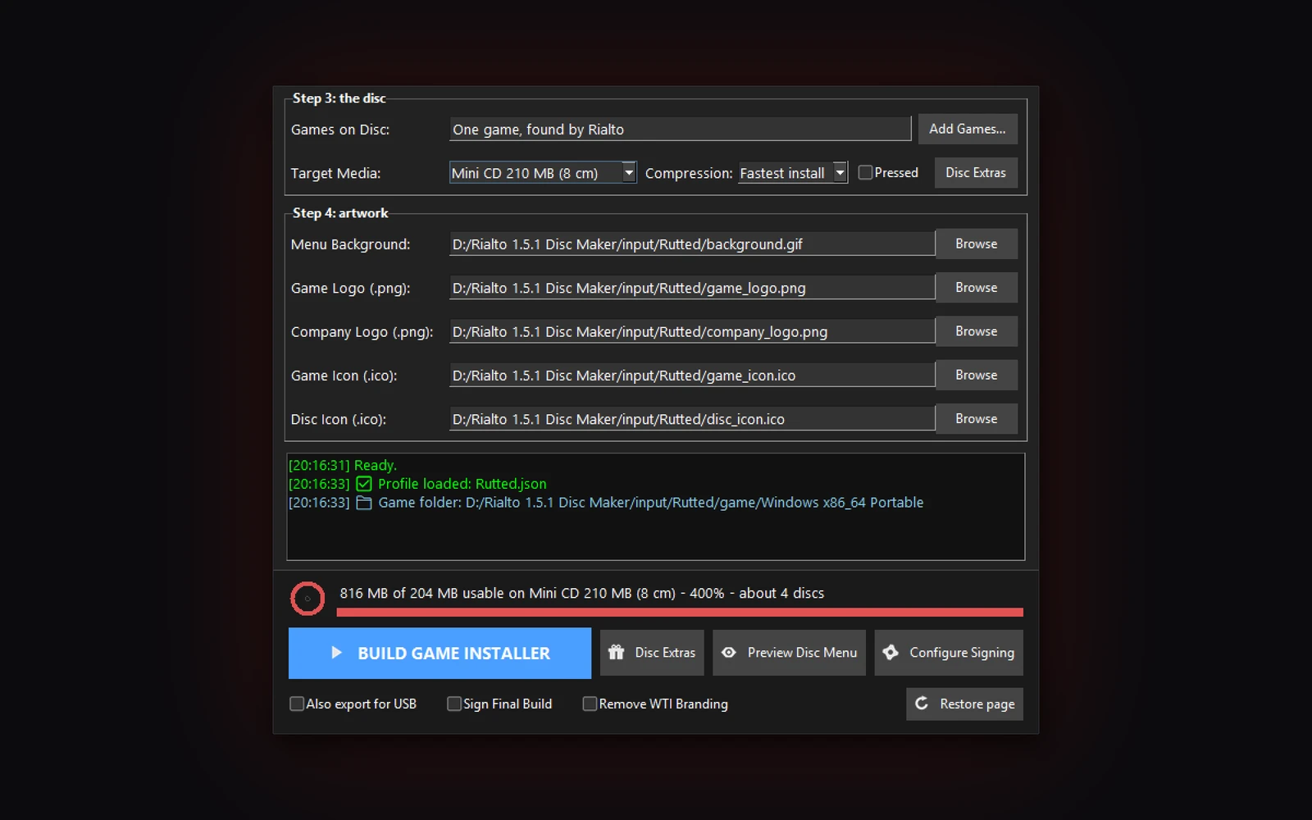Enable the Pressed checkbox
The image size is (1312, 820).
(865, 172)
